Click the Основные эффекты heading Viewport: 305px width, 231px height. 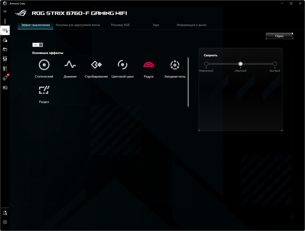coord(48,53)
